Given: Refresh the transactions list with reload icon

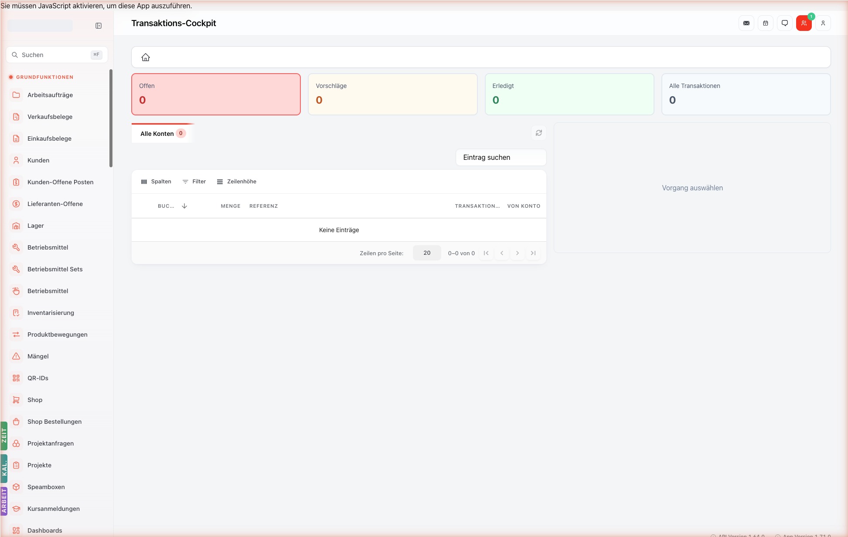Looking at the screenshot, I should [x=539, y=133].
